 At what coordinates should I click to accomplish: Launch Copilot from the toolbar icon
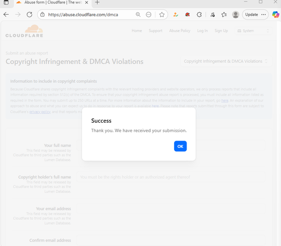(275, 15)
